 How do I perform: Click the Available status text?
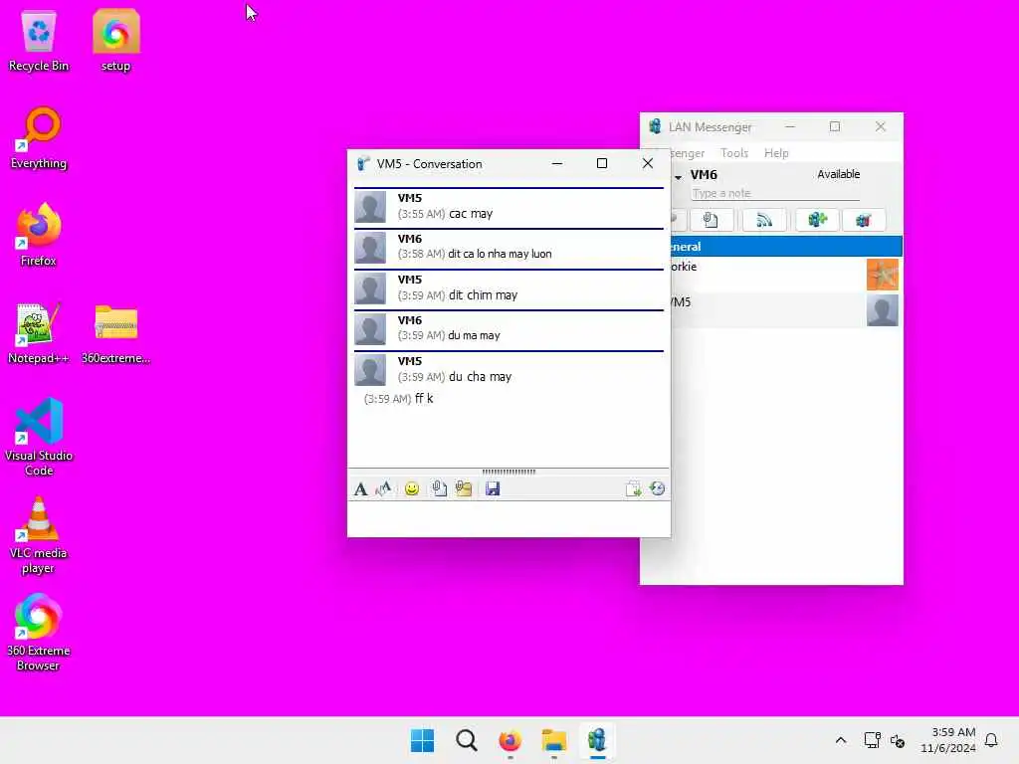(838, 174)
